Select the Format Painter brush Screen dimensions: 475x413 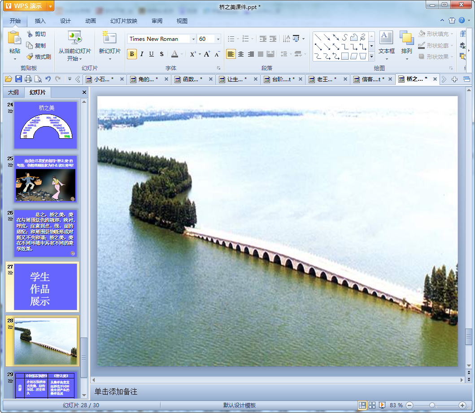[x=30, y=57]
